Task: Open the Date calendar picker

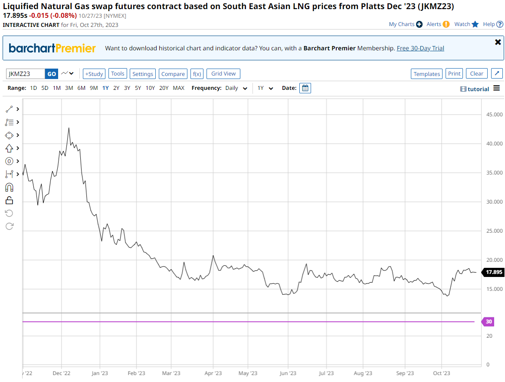Action: click(305, 88)
